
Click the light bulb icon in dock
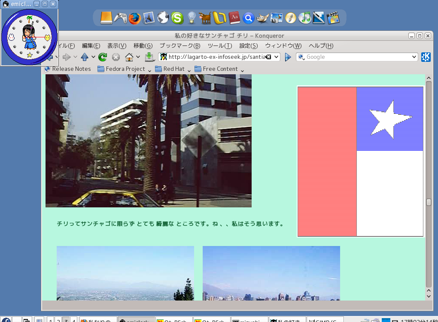click(x=192, y=18)
